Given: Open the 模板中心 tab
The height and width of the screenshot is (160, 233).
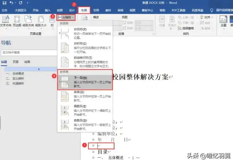Looking at the screenshot, I should coord(147,10).
